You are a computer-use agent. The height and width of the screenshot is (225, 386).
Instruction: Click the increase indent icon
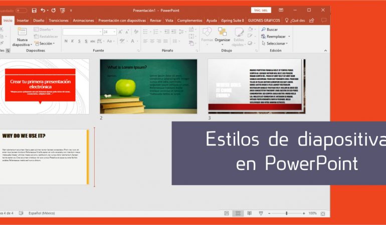click(174, 31)
